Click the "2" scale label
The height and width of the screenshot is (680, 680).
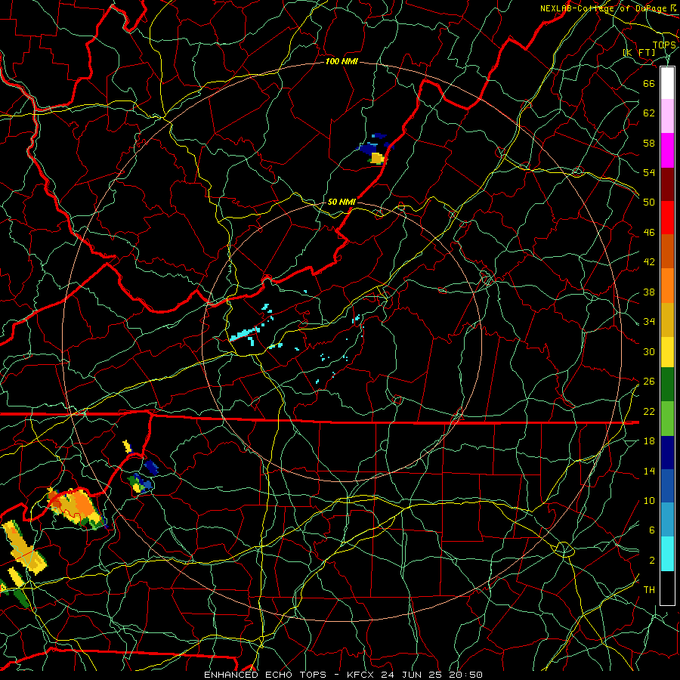[x=652, y=561]
